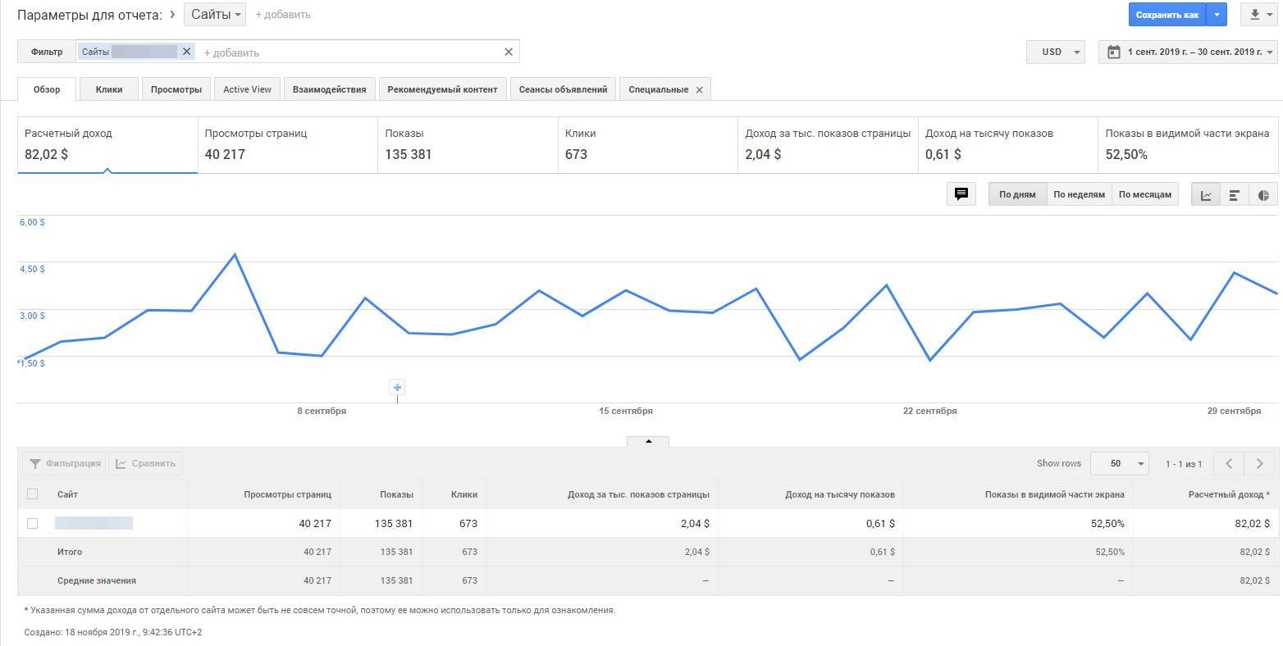This screenshot has height=646, width=1283.
Task: Switch to the Active View tab
Action: [x=247, y=89]
